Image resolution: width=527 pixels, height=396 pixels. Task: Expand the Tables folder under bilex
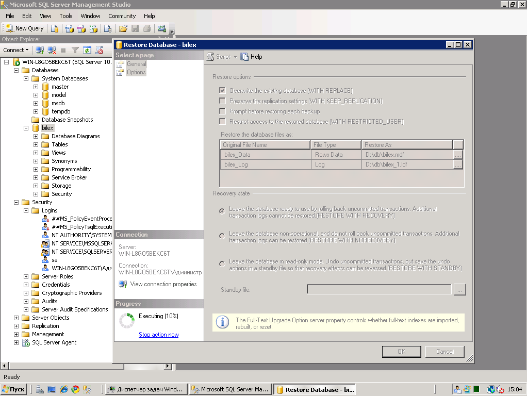tap(36, 144)
